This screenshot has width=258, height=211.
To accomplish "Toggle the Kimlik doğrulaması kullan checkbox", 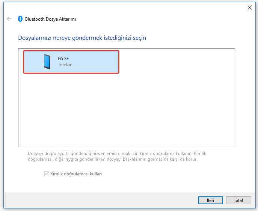I will point(47,174).
